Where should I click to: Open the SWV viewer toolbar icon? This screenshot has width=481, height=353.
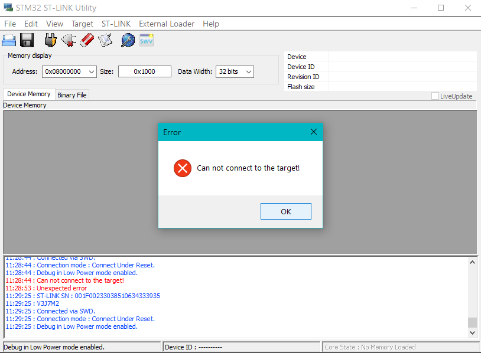click(147, 40)
